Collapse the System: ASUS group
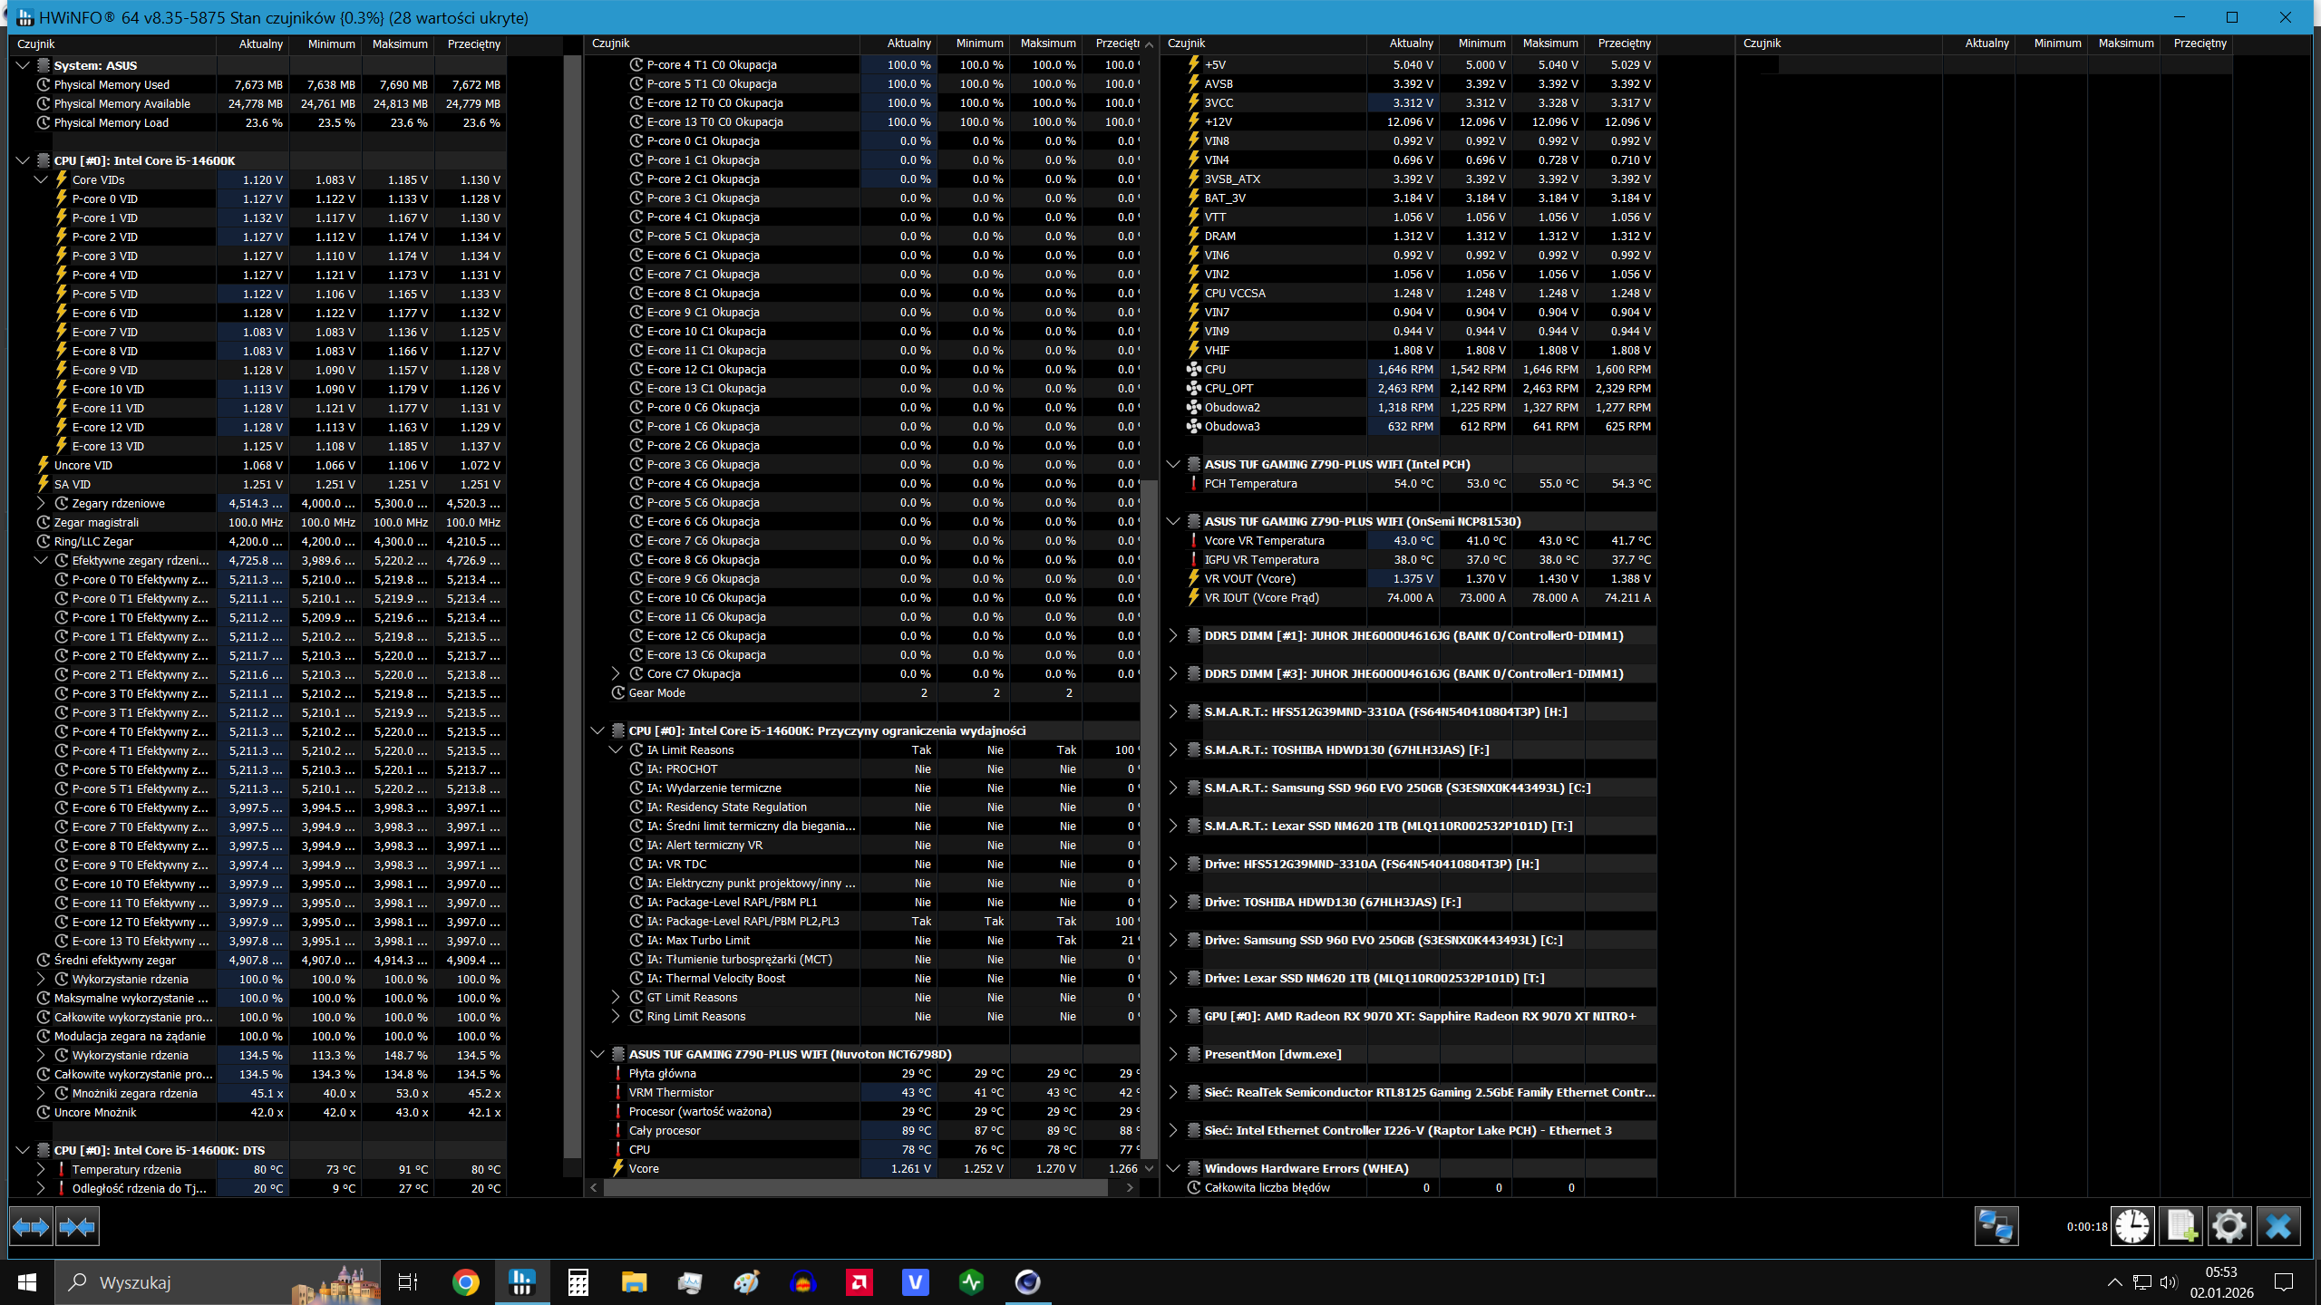2321x1305 pixels. (23, 65)
